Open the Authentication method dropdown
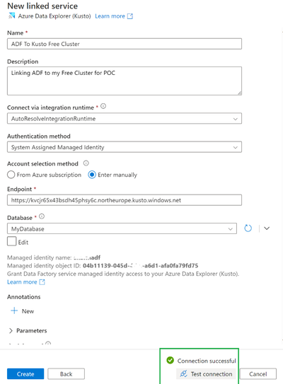This screenshot has height=384, width=283. pos(125,147)
